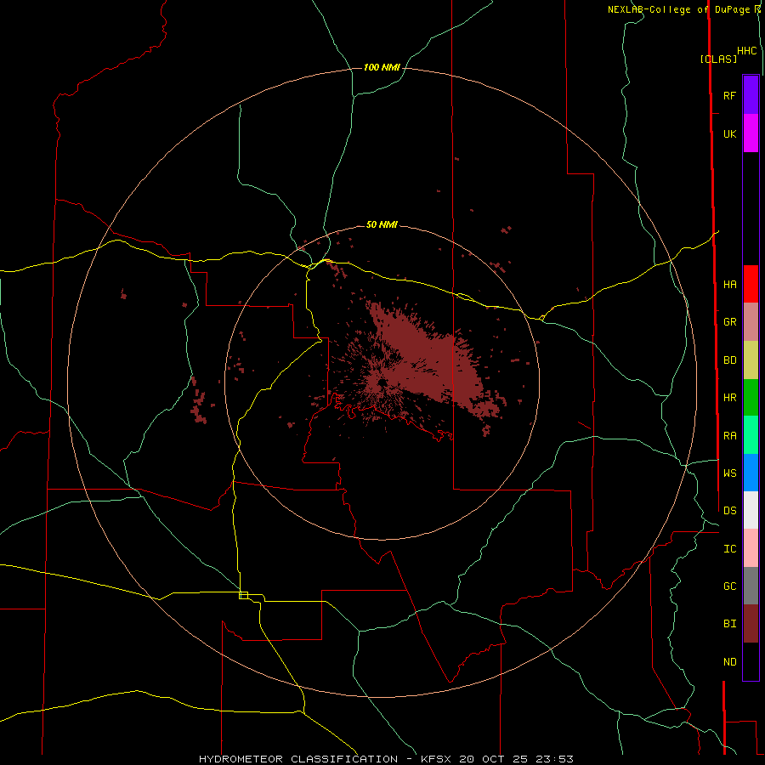Select the IC light pink swatch
The height and width of the screenshot is (765, 765).
pos(751,548)
